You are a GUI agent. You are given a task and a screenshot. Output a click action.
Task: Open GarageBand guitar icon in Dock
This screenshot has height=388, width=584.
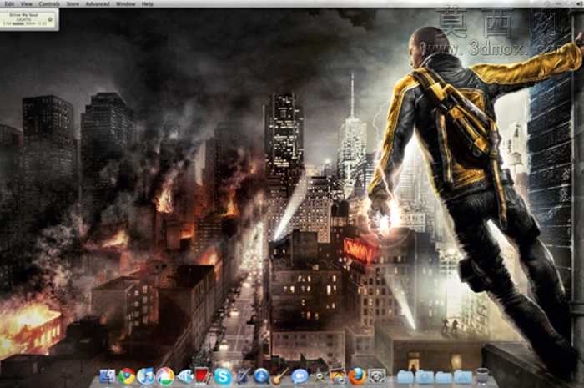coord(280,376)
